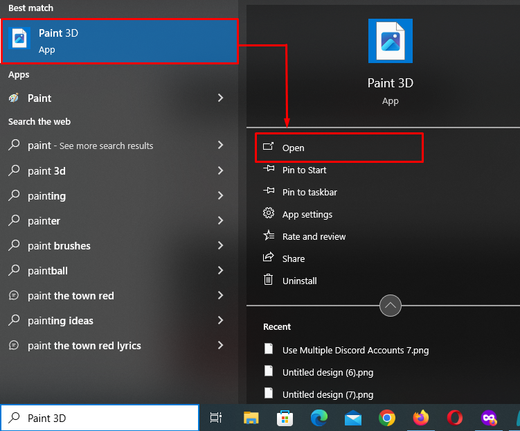Open Microsoft Edge from taskbar

tap(319, 417)
